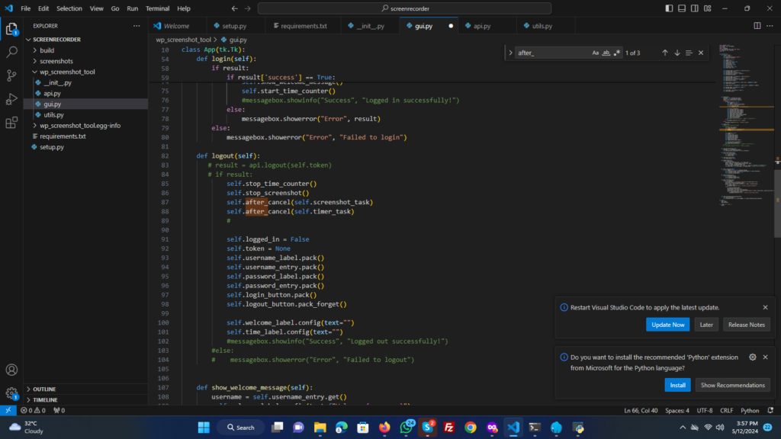Screen dimensions: 781x439
Task: Open the Extensions view in activity bar
Action: [11, 122]
